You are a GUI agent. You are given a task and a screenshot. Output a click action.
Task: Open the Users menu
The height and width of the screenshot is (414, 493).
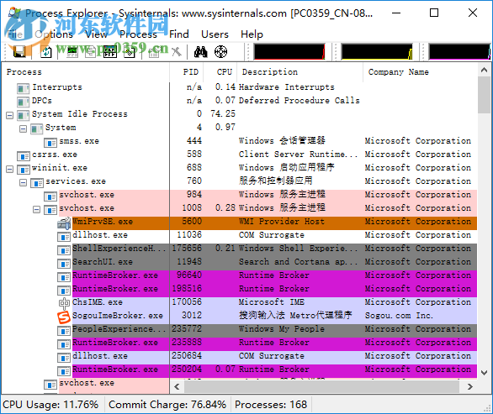click(215, 34)
